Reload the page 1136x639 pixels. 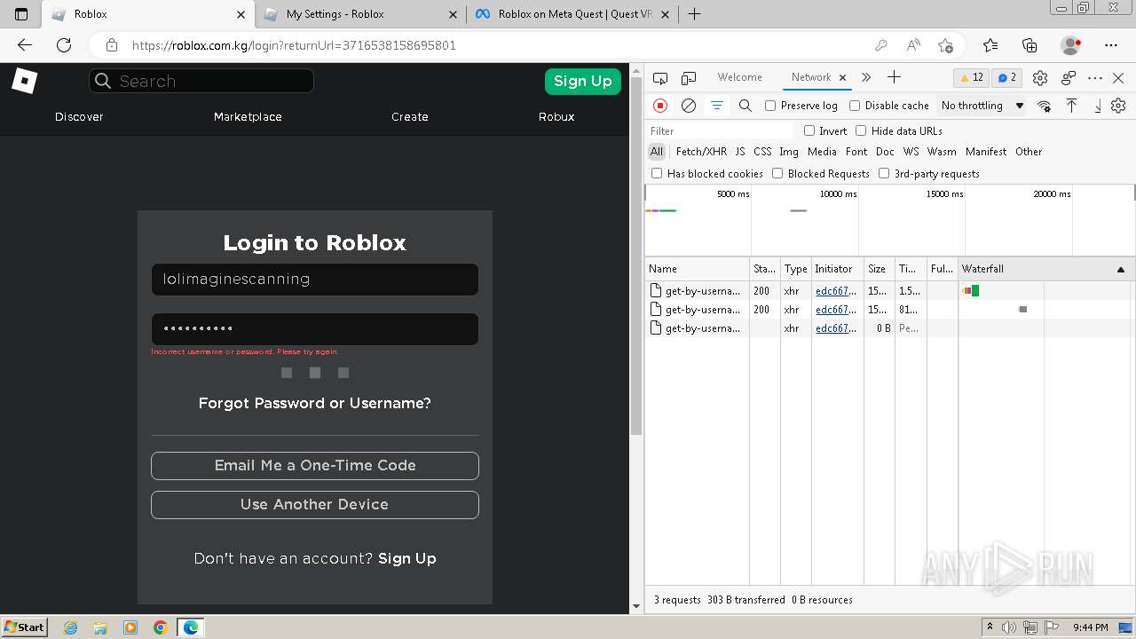coord(64,45)
